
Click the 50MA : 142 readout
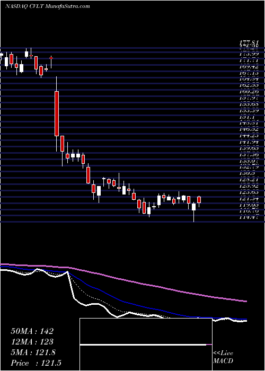click(32, 331)
